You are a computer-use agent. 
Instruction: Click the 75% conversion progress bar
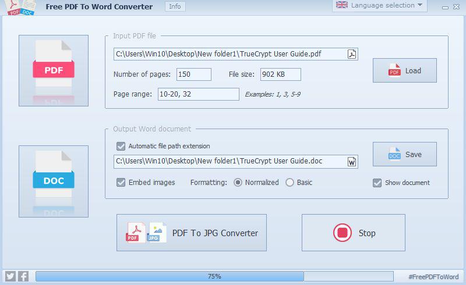(214, 276)
